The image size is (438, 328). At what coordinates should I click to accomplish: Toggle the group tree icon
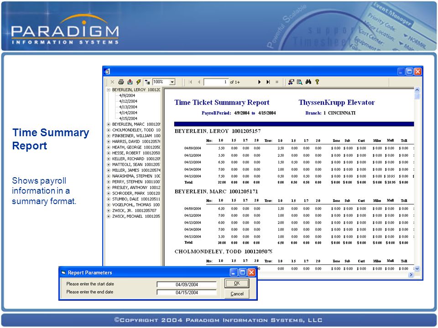(x=147, y=82)
